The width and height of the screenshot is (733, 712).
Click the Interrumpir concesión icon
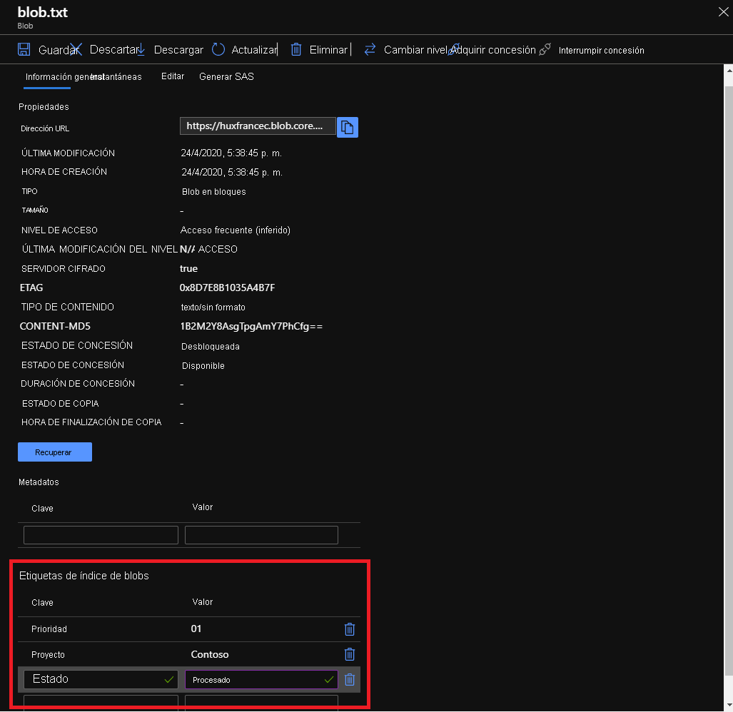(544, 49)
